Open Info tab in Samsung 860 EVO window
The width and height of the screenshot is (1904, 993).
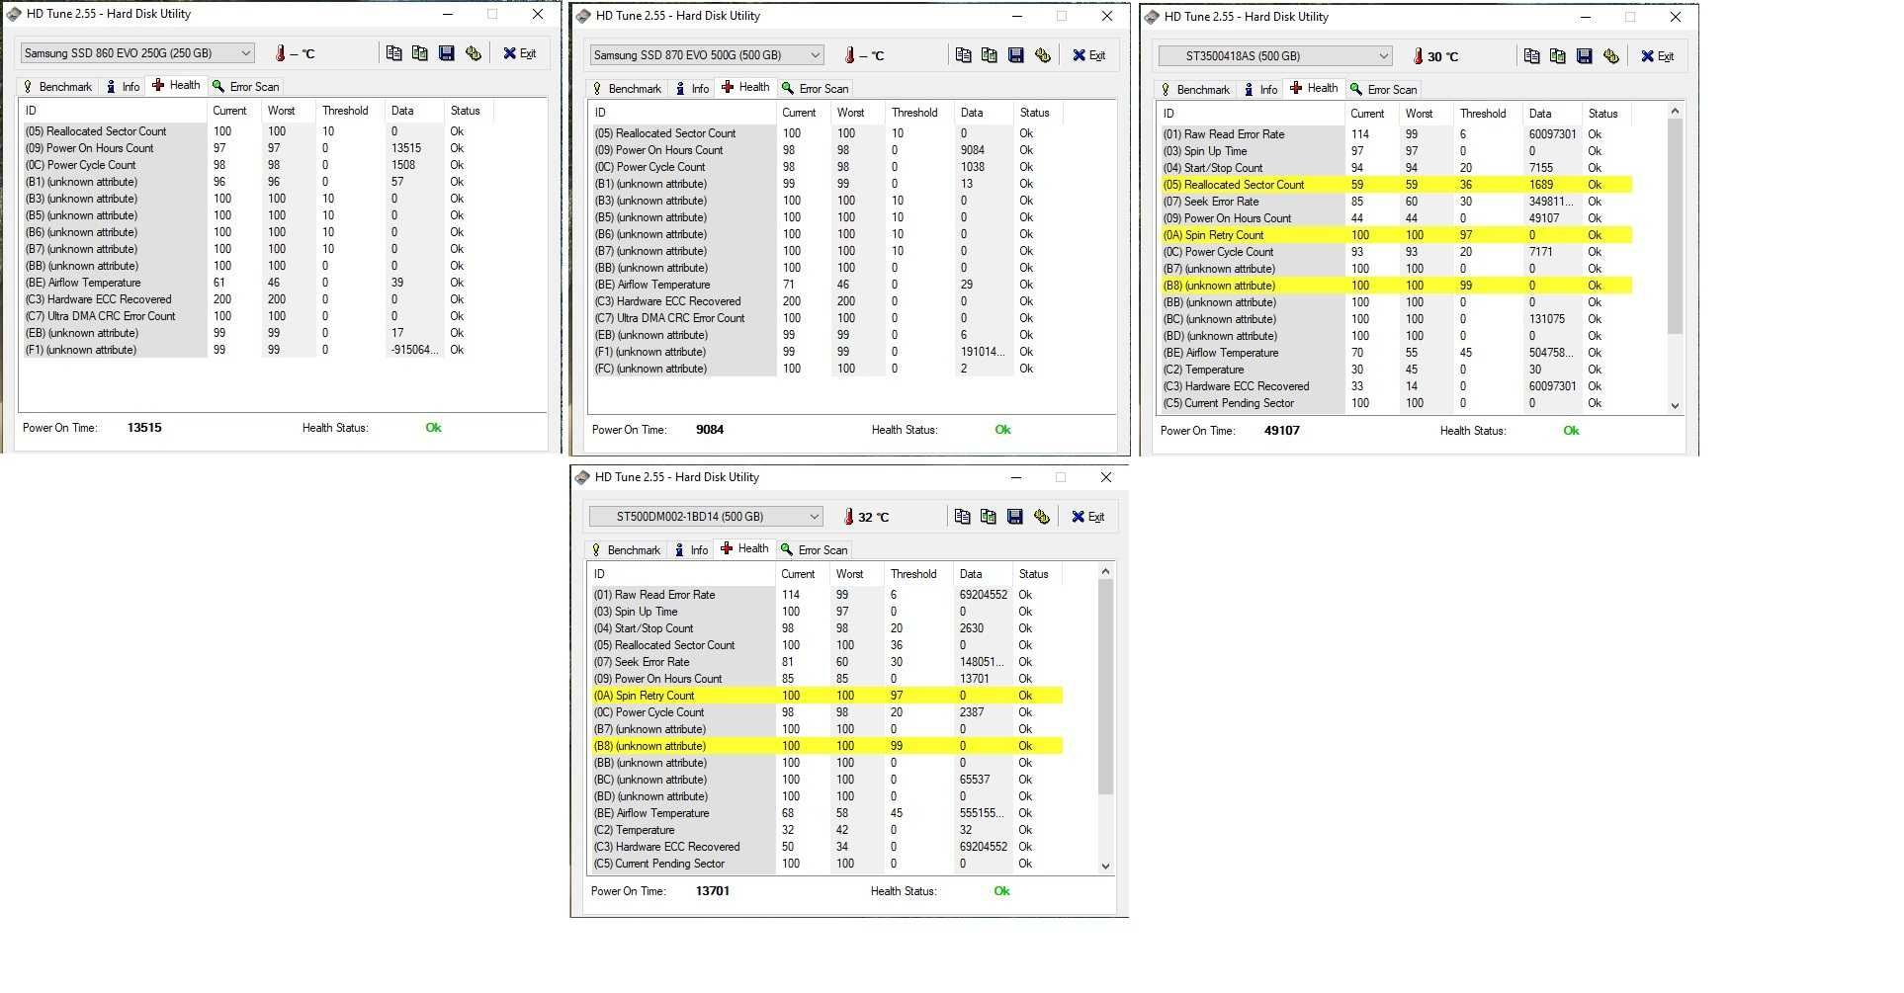[x=124, y=87]
